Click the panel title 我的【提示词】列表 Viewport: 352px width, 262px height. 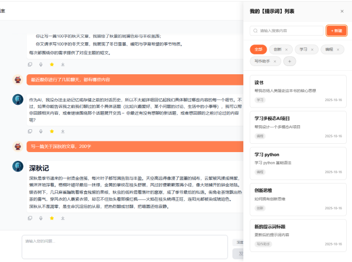(272, 11)
